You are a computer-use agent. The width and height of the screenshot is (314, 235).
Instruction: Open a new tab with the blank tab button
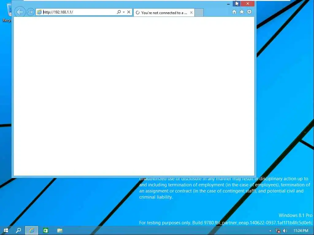(x=199, y=13)
